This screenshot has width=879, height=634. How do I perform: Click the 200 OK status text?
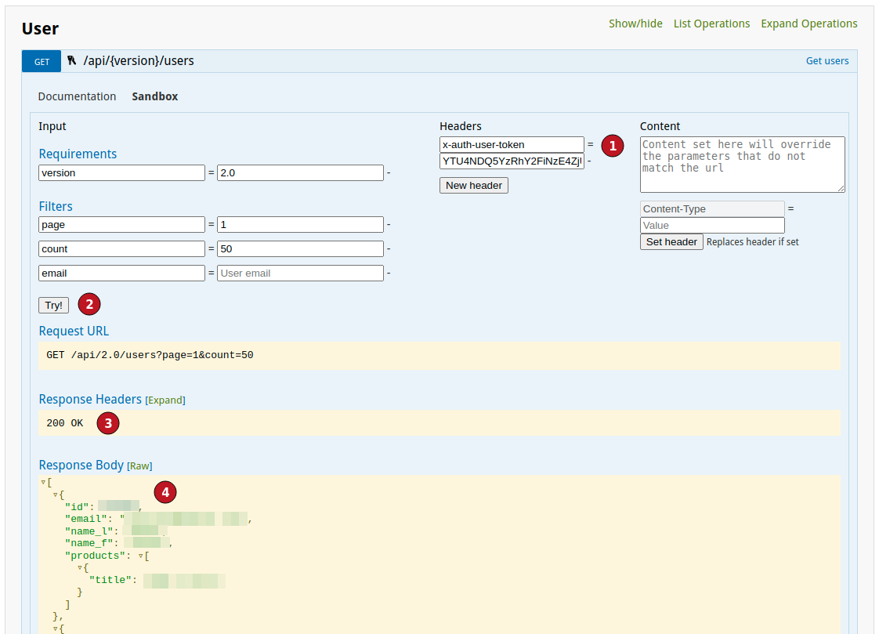pyautogui.click(x=64, y=423)
